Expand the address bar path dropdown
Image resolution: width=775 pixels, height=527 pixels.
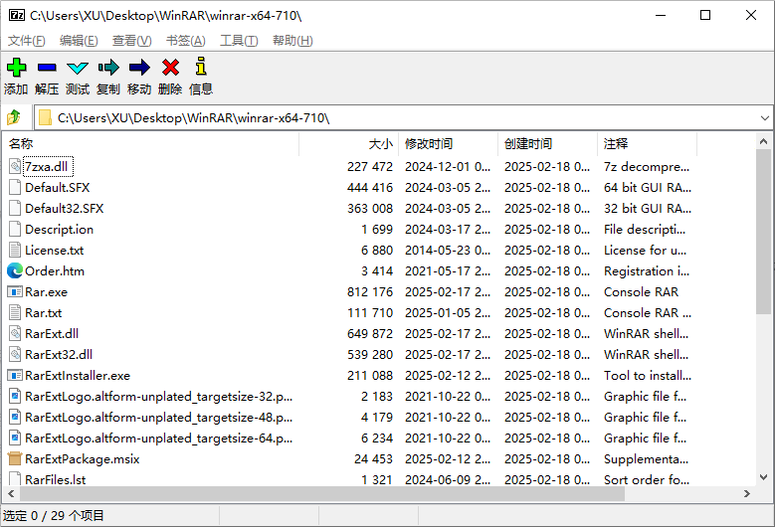[765, 118]
